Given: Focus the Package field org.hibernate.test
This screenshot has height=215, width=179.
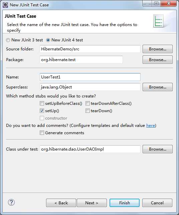Looking at the screenshot, I should 81,60.
